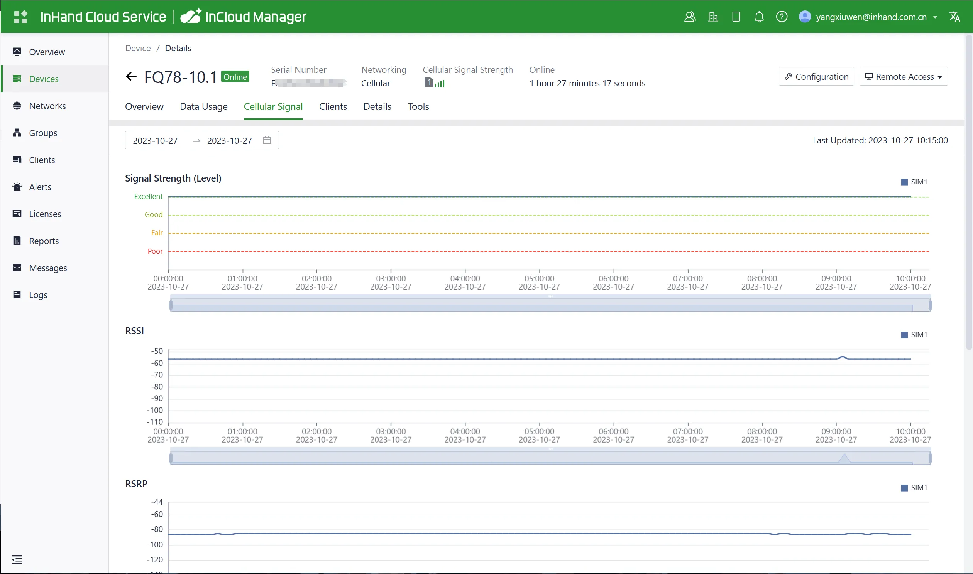Open help question mark icon

[x=782, y=17]
